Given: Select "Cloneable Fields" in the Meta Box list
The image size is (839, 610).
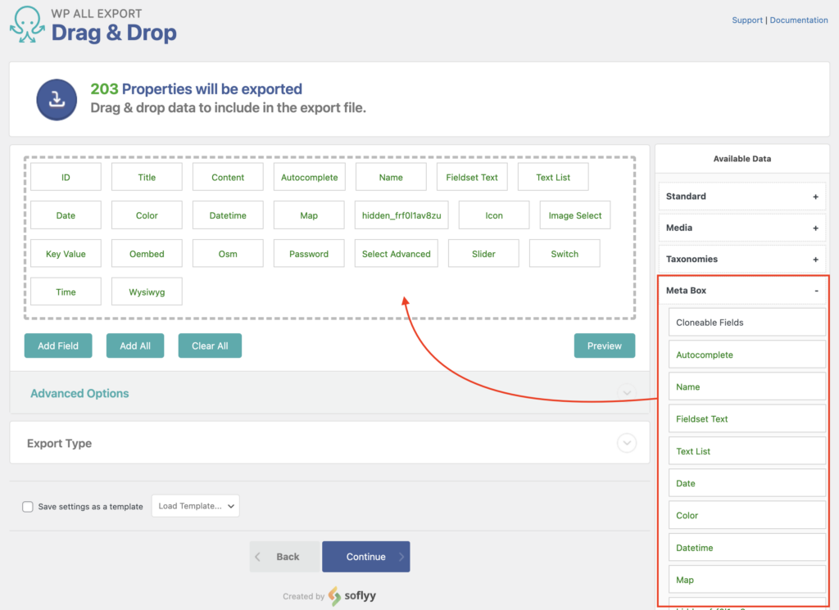Looking at the screenshot, I should click(x=746, y=322).
